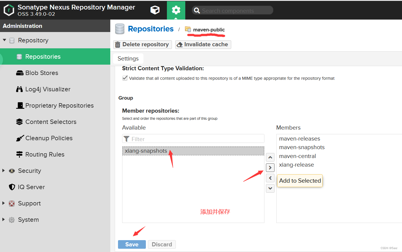This screenshot has height=252, width=402.
Task: Go to Repositories breadcrumb link
Action: click(151, 29)
